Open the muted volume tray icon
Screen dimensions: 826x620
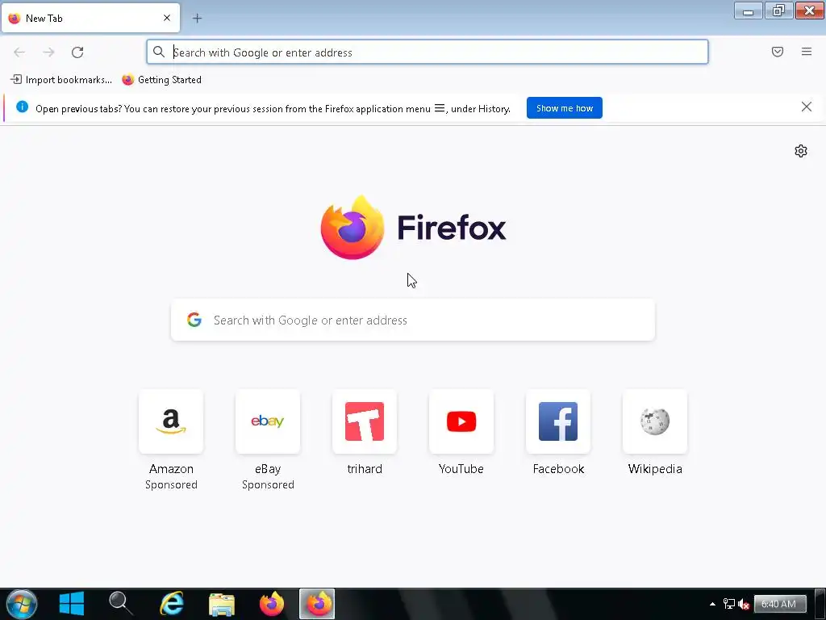744,604
